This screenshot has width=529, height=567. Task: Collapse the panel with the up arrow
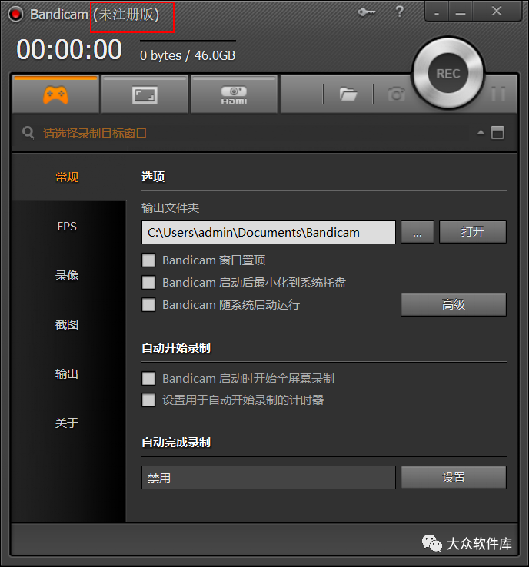click(x=481, y=132)
